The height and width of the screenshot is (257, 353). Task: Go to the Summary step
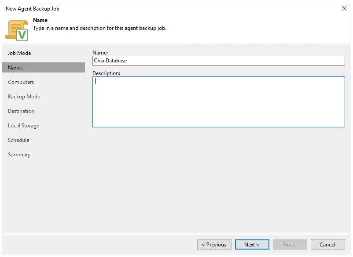click(x=19, y=155)
